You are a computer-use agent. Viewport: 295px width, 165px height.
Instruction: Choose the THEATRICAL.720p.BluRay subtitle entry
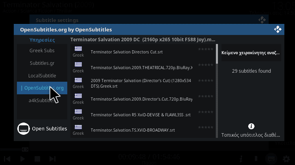coord(144,68)
